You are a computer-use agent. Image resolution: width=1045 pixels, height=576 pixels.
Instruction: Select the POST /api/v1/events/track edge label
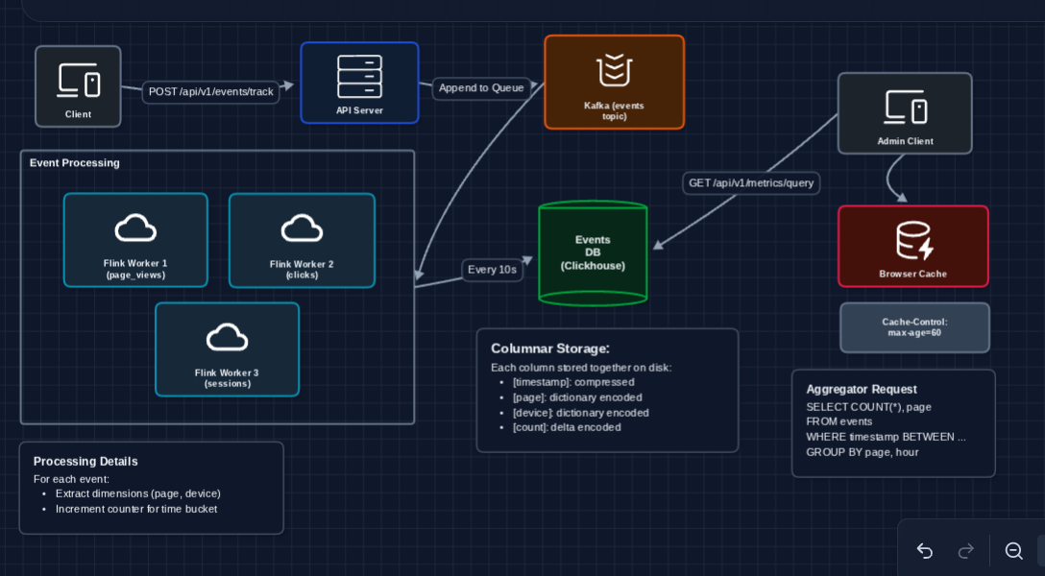point(211,92)
